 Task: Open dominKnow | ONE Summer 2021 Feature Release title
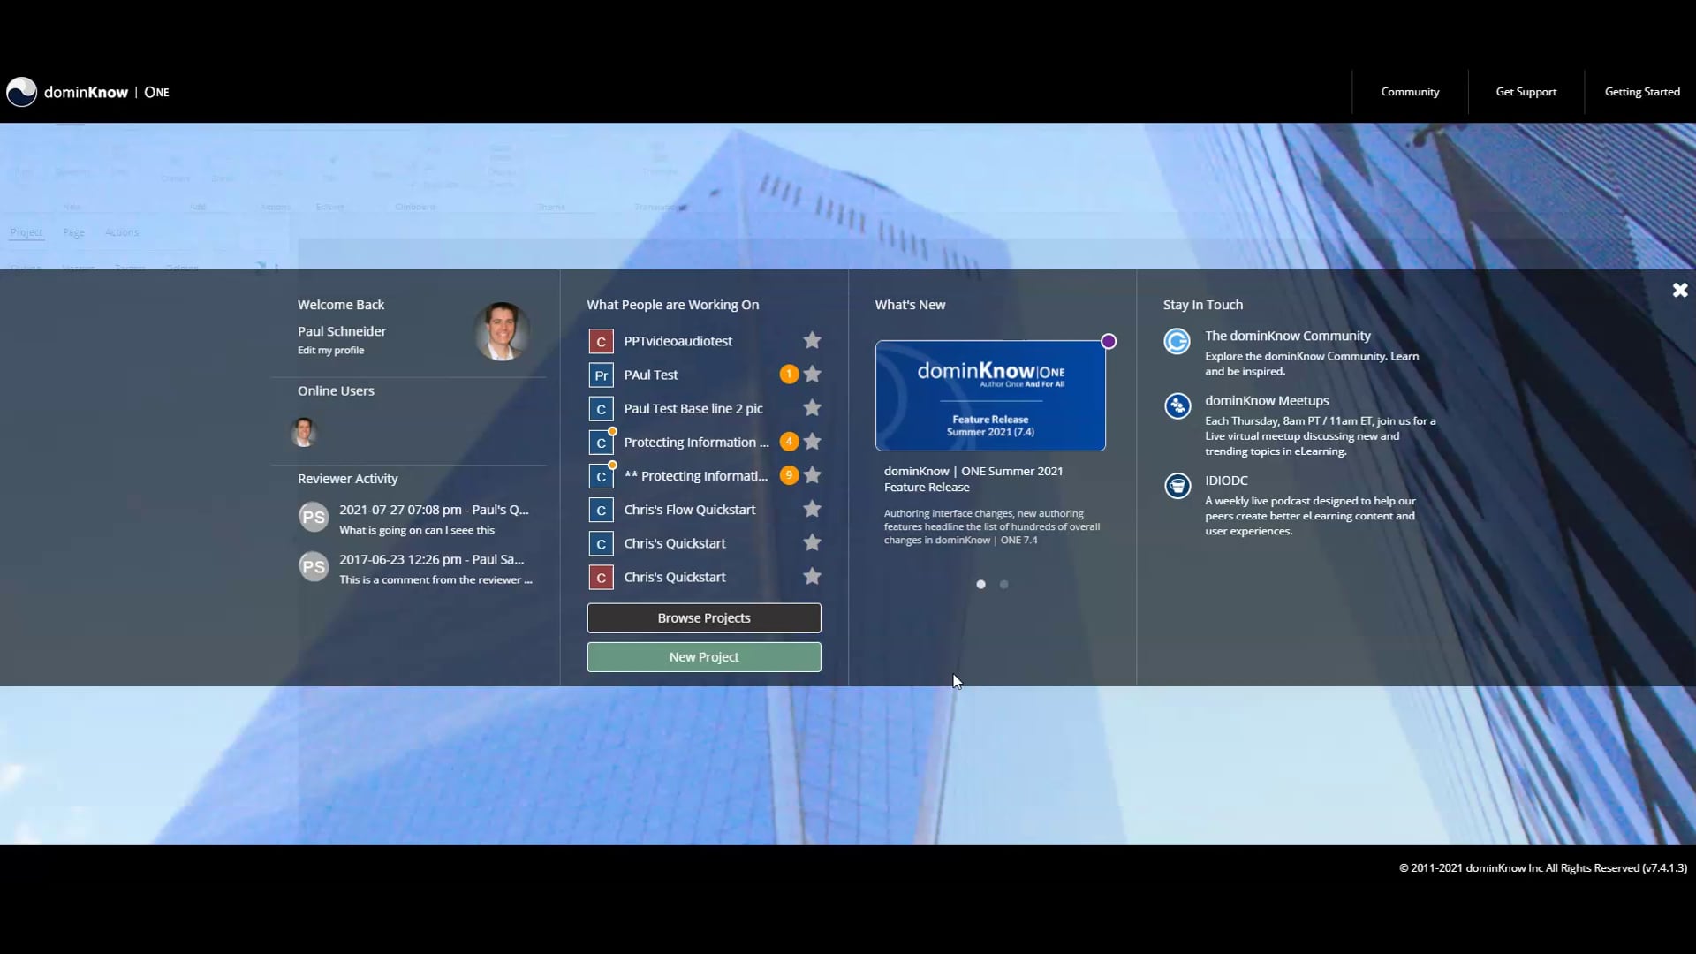973,479
